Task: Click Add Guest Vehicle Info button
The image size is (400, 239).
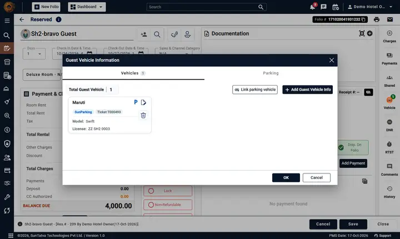Action: pos(307,89)
